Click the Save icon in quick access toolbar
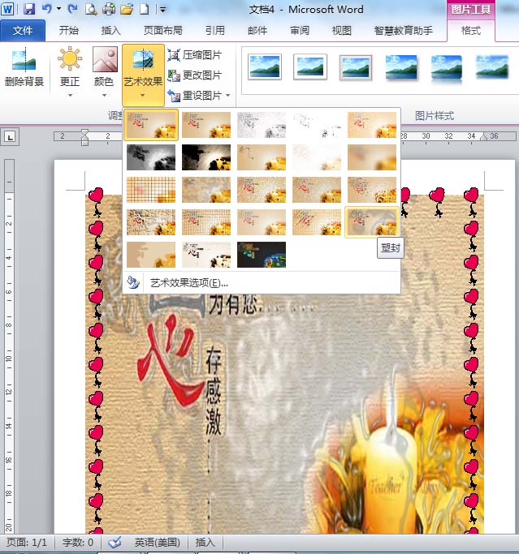This screenshot has height=554, width=519. [x=29, y=10]
